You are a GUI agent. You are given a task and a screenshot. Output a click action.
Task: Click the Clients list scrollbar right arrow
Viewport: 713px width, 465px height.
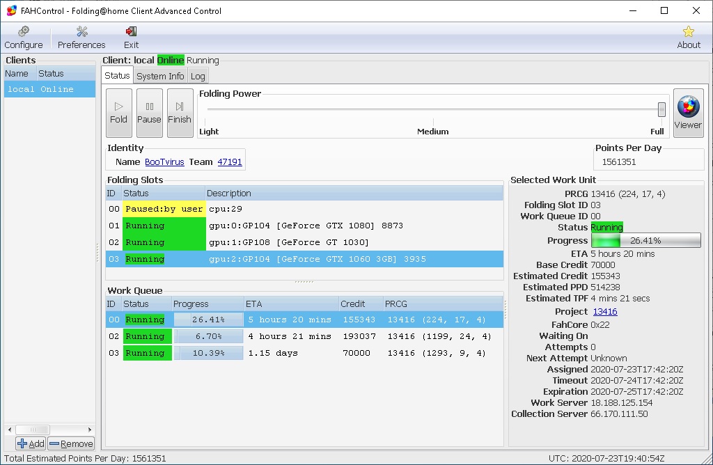point(90,429)
